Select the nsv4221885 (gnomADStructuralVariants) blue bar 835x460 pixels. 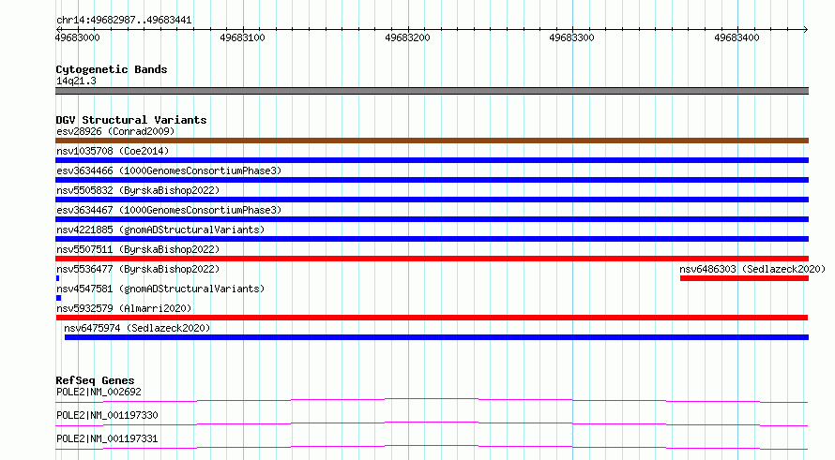[x=432, y=239]
